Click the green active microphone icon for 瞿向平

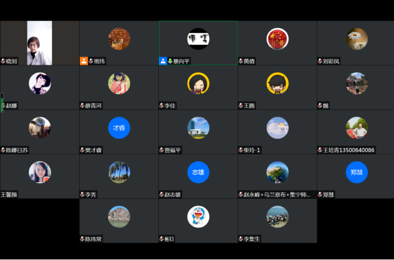click(170, 61)
